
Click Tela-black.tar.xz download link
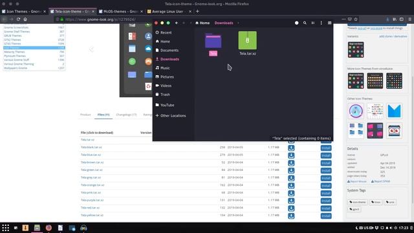pyautogui.click(x=91, y=147)
